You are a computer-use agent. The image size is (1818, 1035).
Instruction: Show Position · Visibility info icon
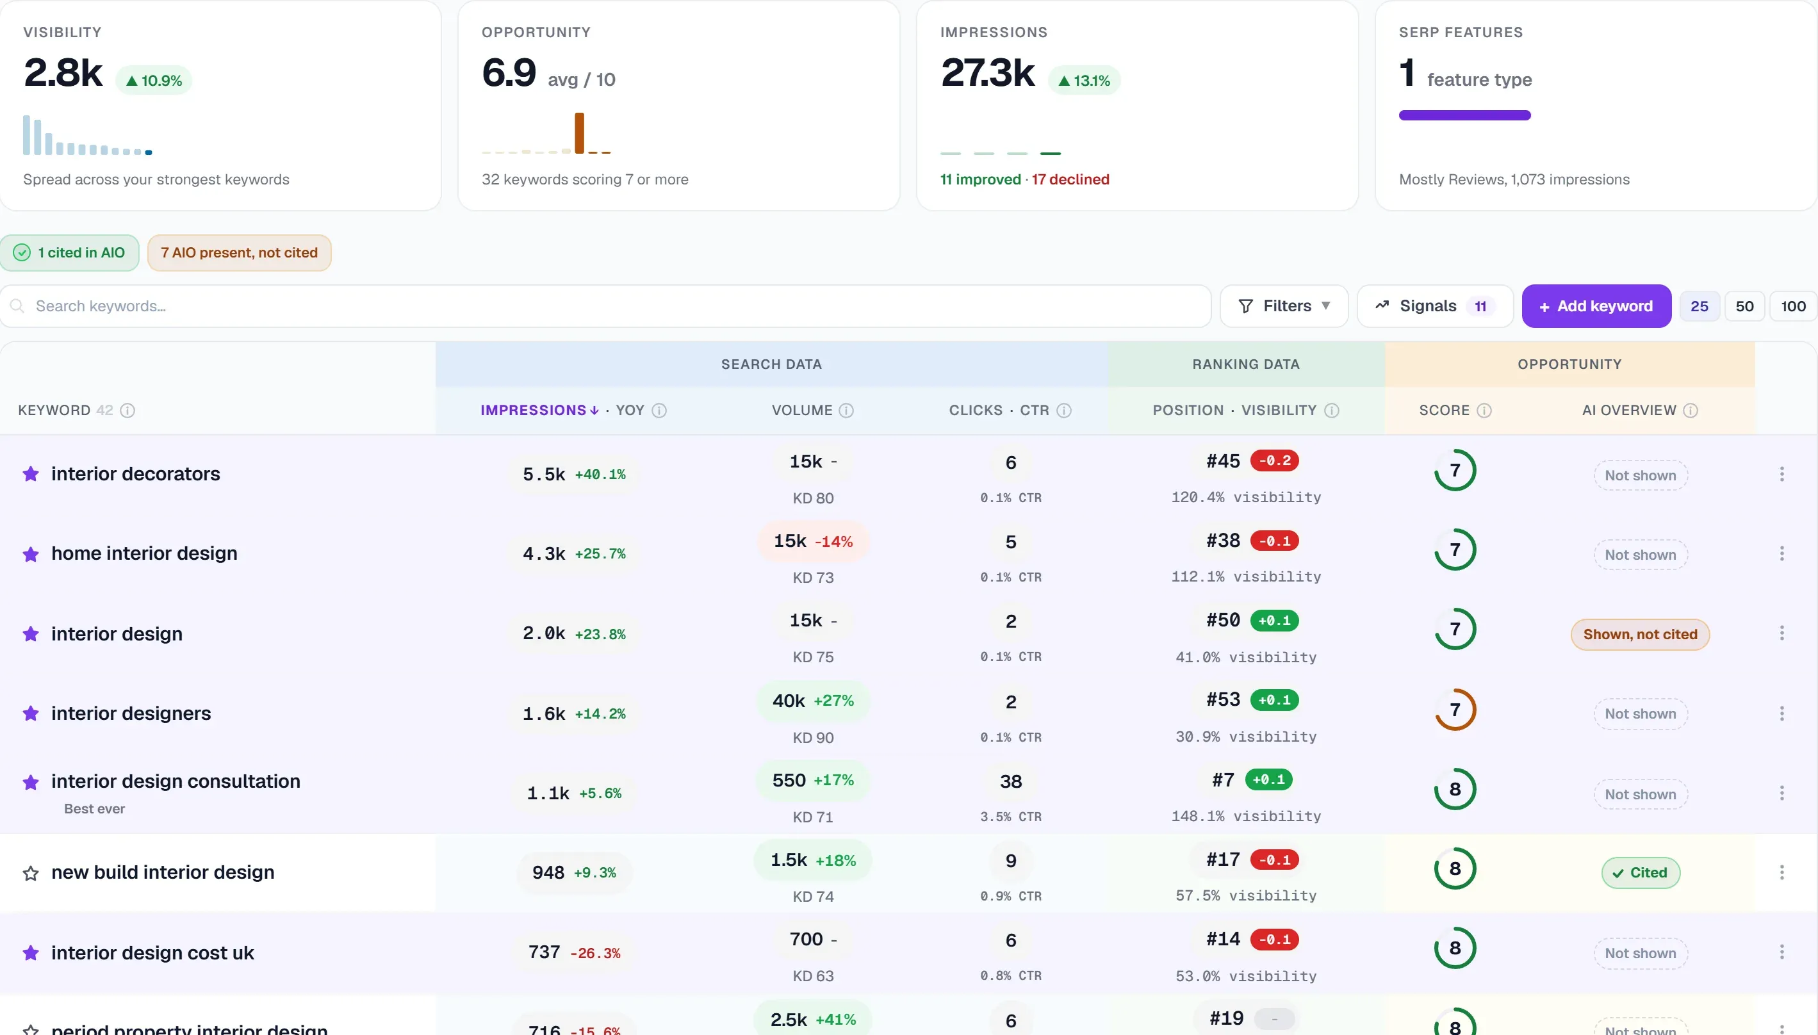click(x=1332, y=411)
